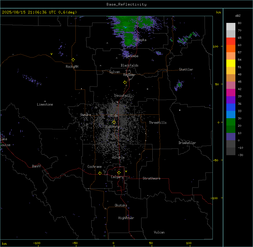
Task: Click the Drumheller label
Action: point(187,143)
